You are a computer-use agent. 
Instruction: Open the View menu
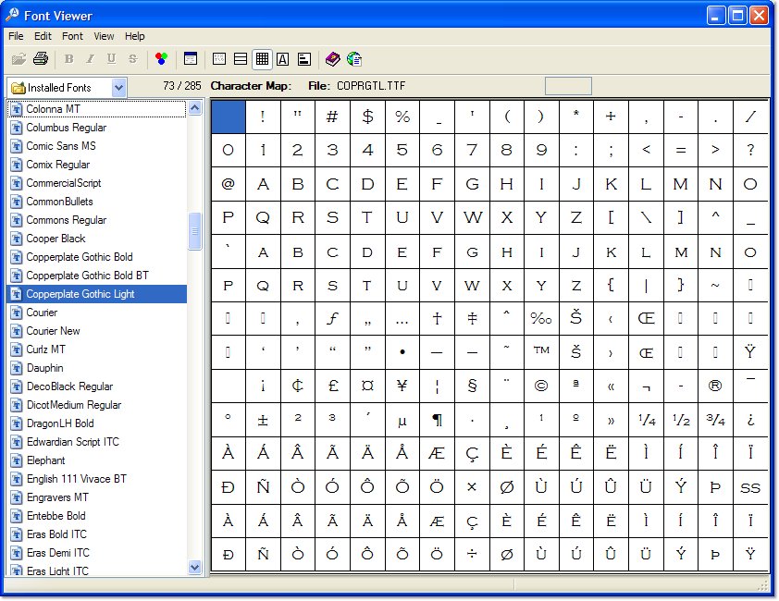(104, 36)
